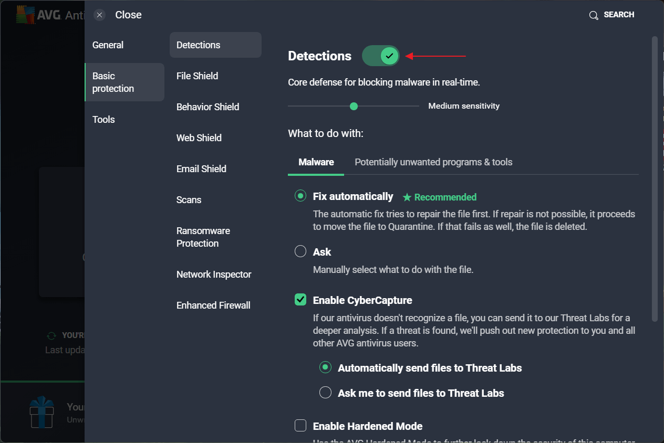Select Detections in the submenu

[215, 45]
